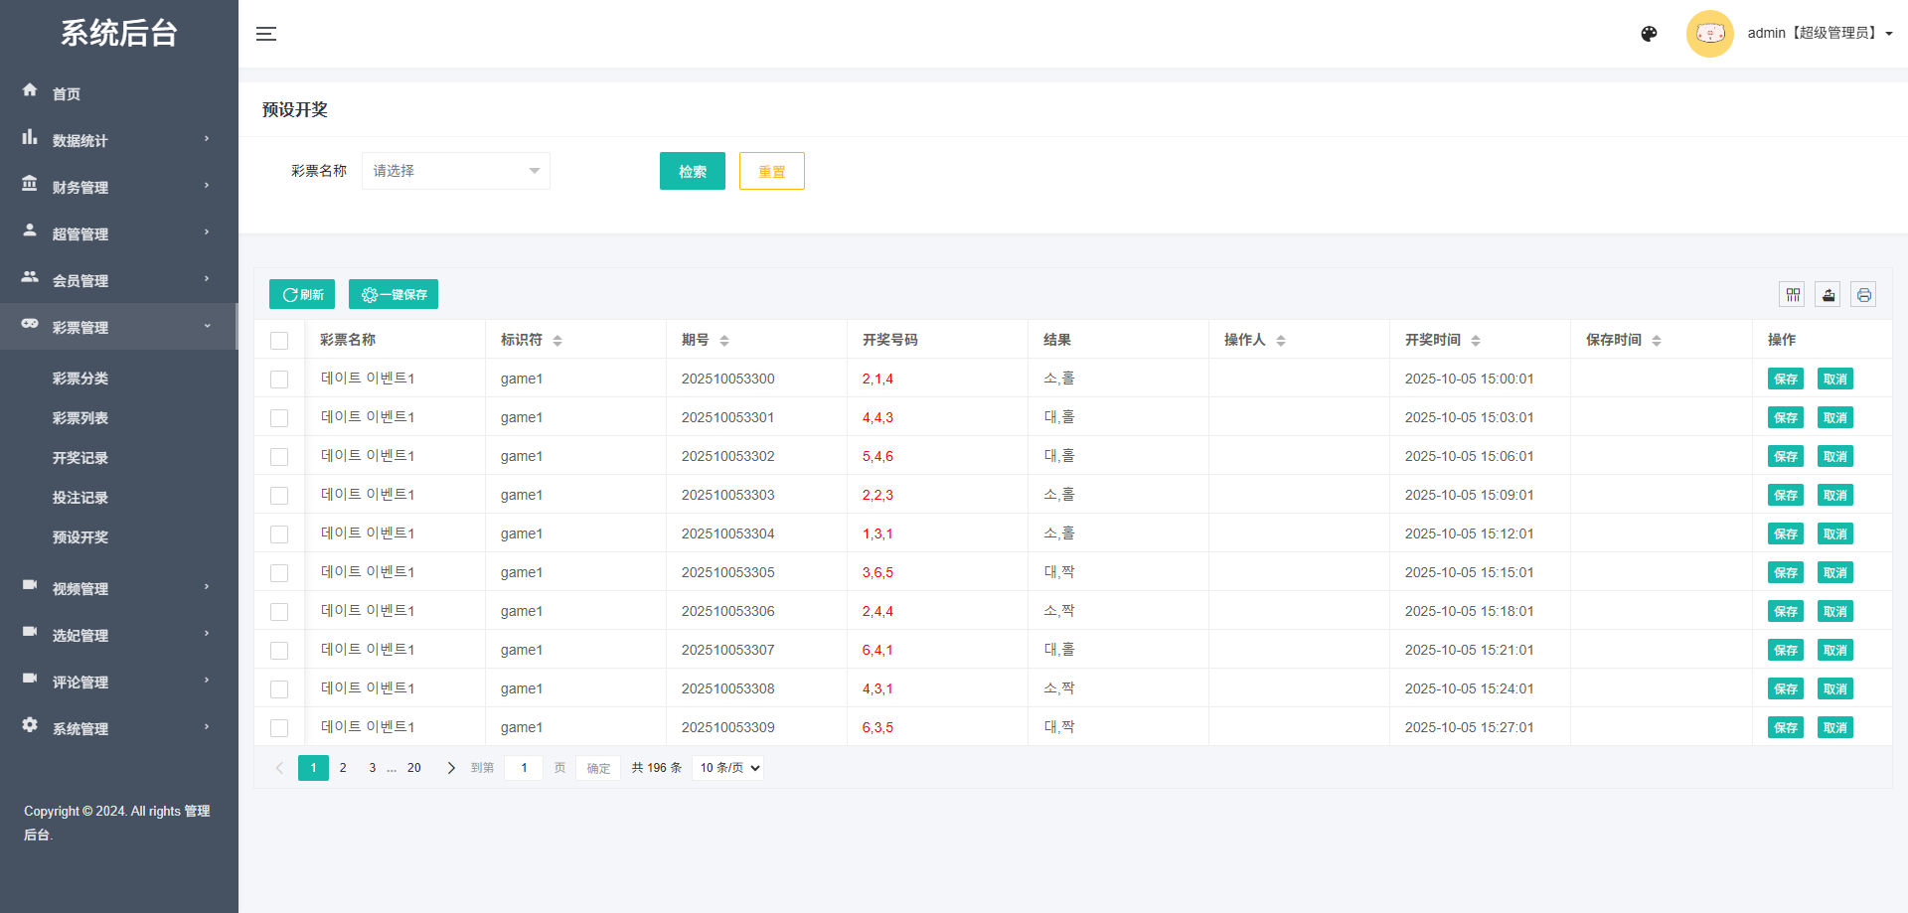
Task: Sort the table by 开奖时间 column
Action: [1476, 339]
